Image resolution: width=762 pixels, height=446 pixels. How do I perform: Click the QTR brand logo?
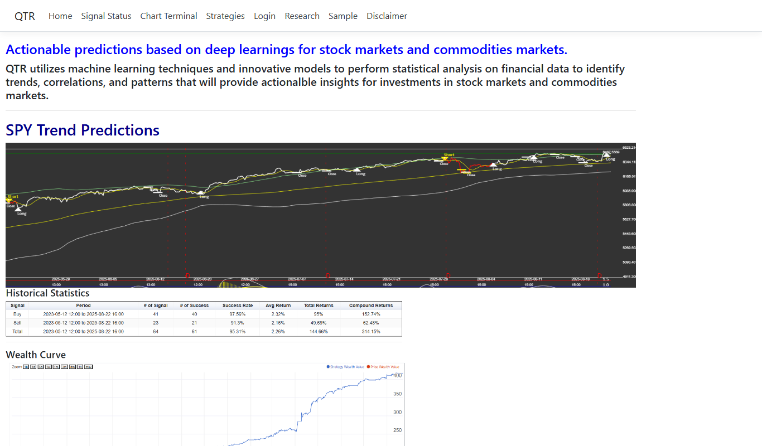point(25,16)
